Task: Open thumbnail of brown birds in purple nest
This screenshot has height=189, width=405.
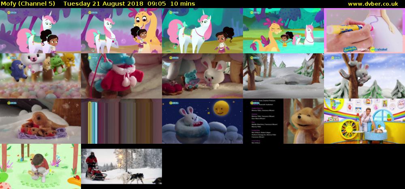Action: click(x=40, y=121)
